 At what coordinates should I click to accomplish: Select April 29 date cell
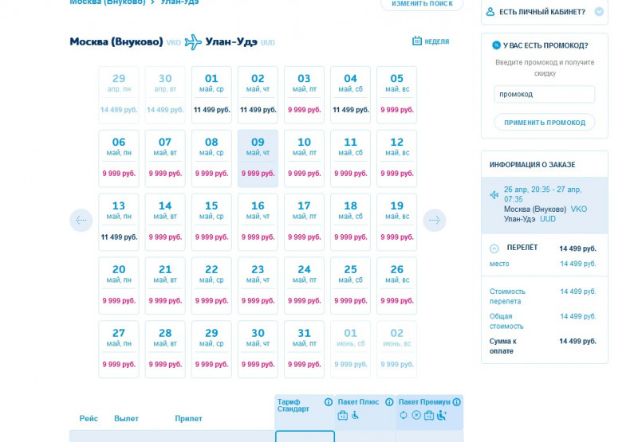point(119,95)
